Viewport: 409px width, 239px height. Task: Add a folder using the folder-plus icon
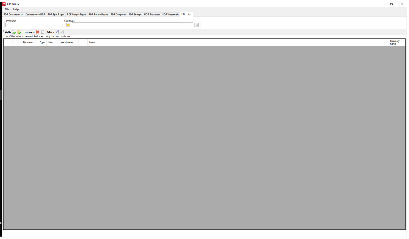coord(19,32)
